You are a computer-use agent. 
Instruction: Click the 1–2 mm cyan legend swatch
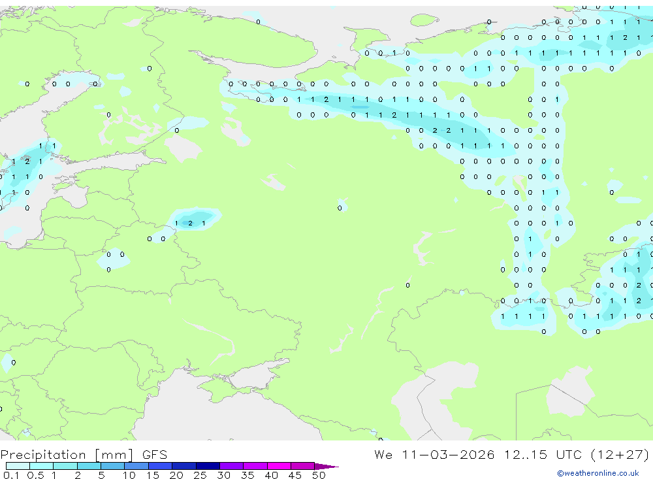pyautogui.click(x=65, y=466)
